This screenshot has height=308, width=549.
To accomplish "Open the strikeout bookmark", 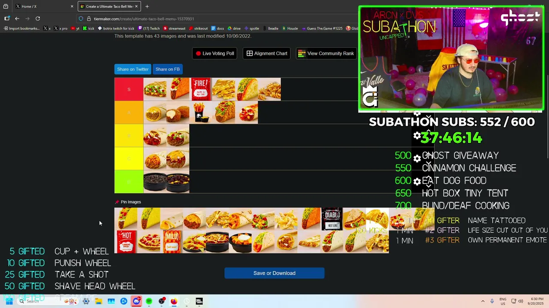I will coord(198,29).
